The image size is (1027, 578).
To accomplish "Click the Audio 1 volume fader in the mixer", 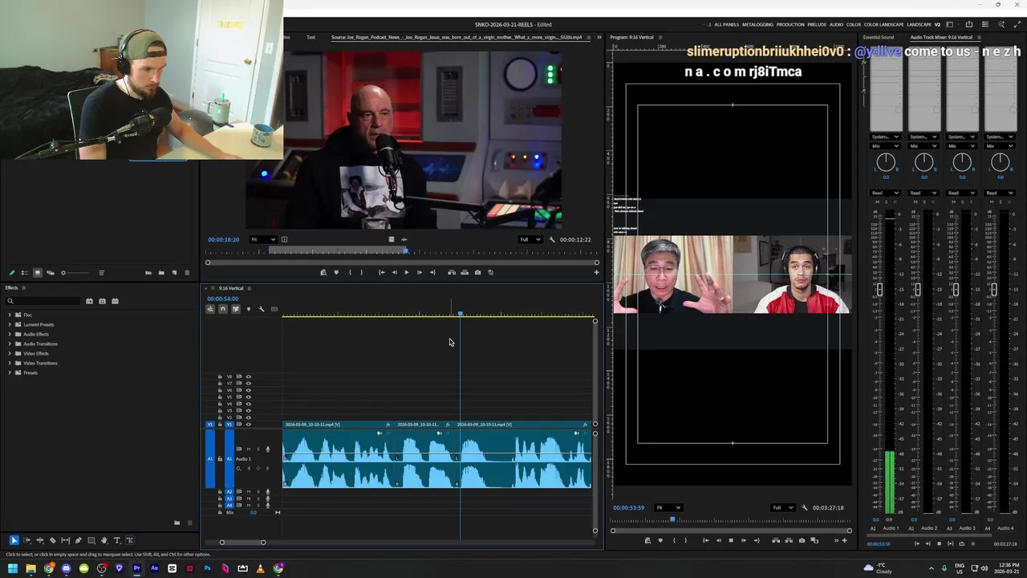I will point(879,290).
